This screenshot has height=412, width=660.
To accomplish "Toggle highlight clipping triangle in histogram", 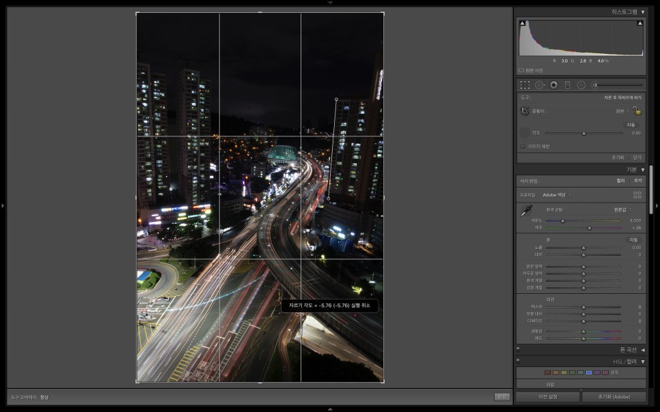I will [x=640, y=23].
